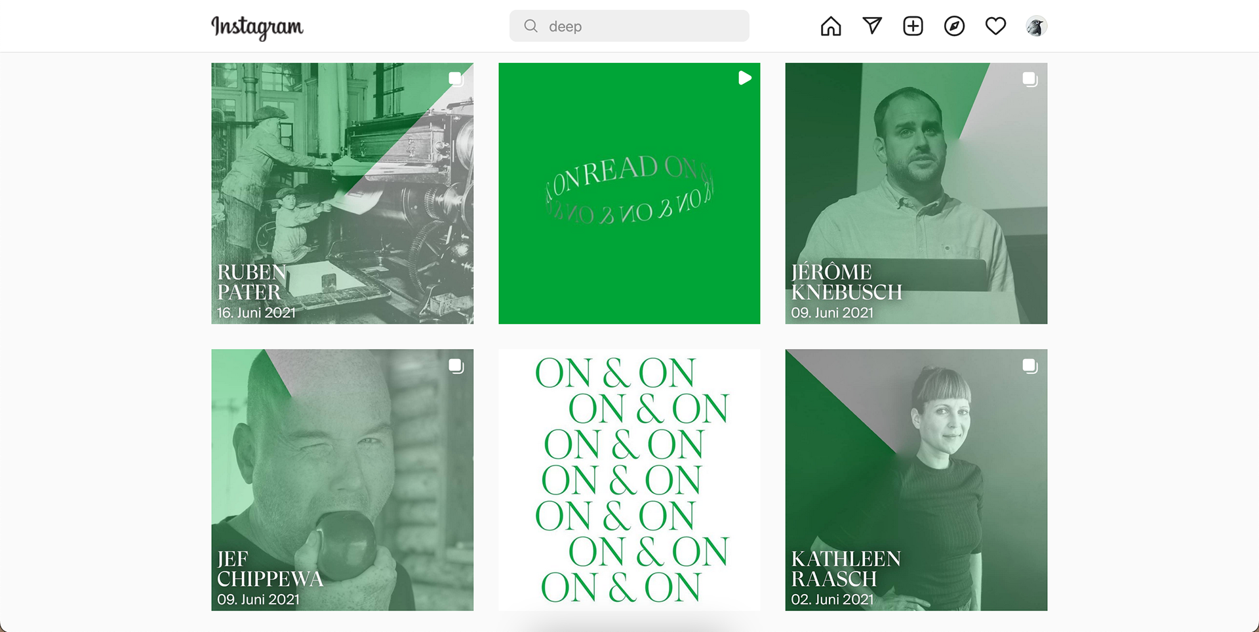The image size is (1259, 632).
Task: Click carousel badge on Jef Chippewa post
Action: pos(456,366)
